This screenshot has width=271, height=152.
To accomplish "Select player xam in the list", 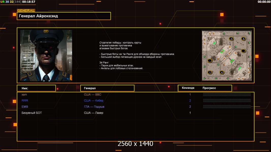I will tap(24, 94).
